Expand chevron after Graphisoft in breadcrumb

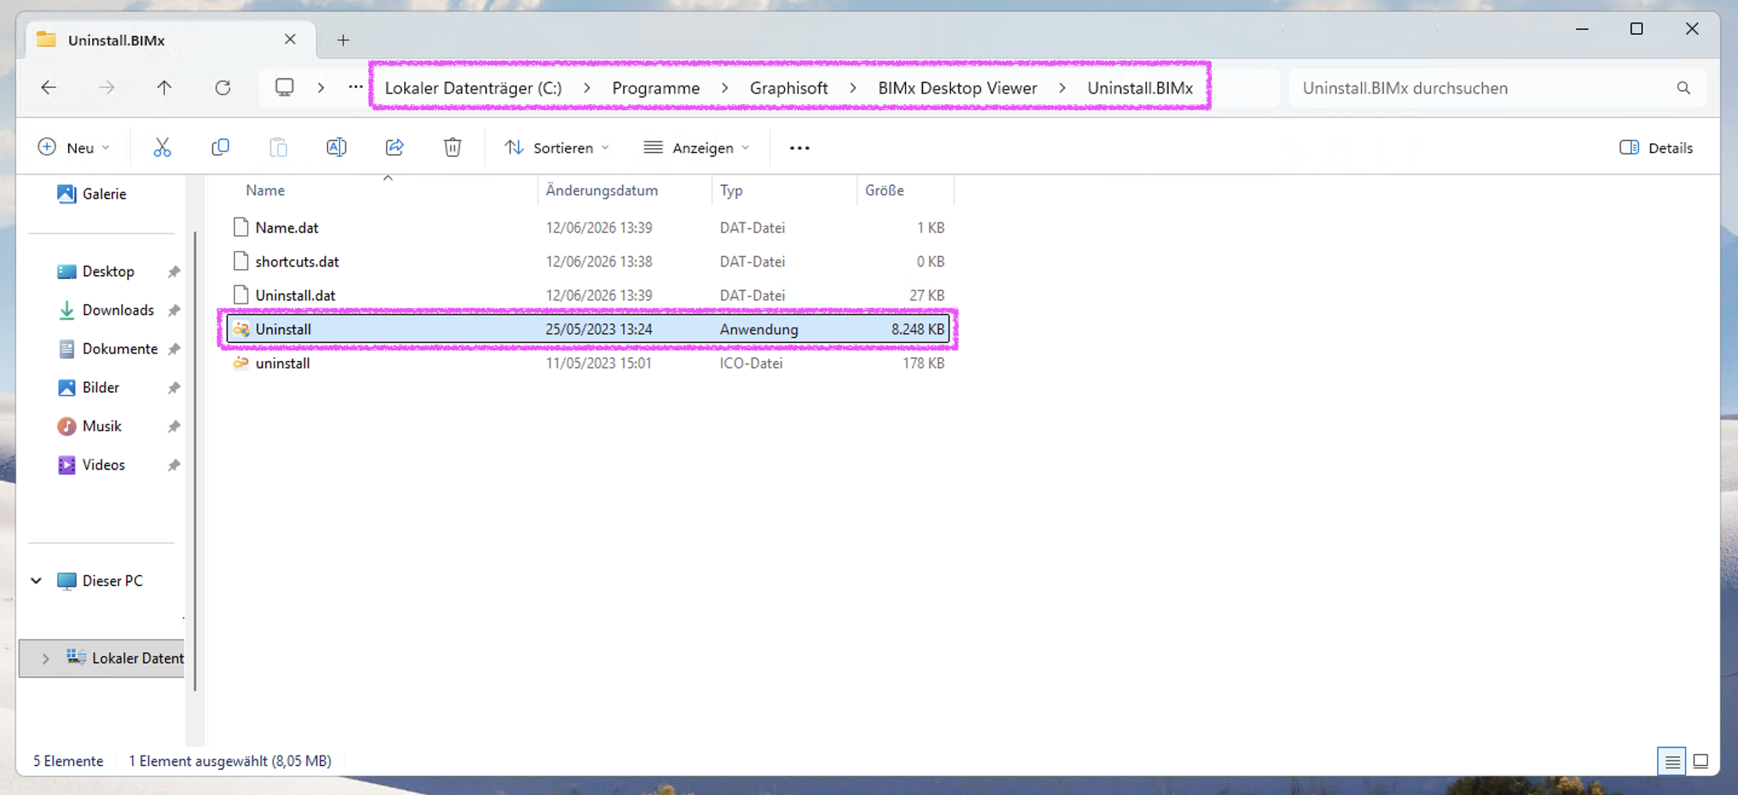(853, 87)
